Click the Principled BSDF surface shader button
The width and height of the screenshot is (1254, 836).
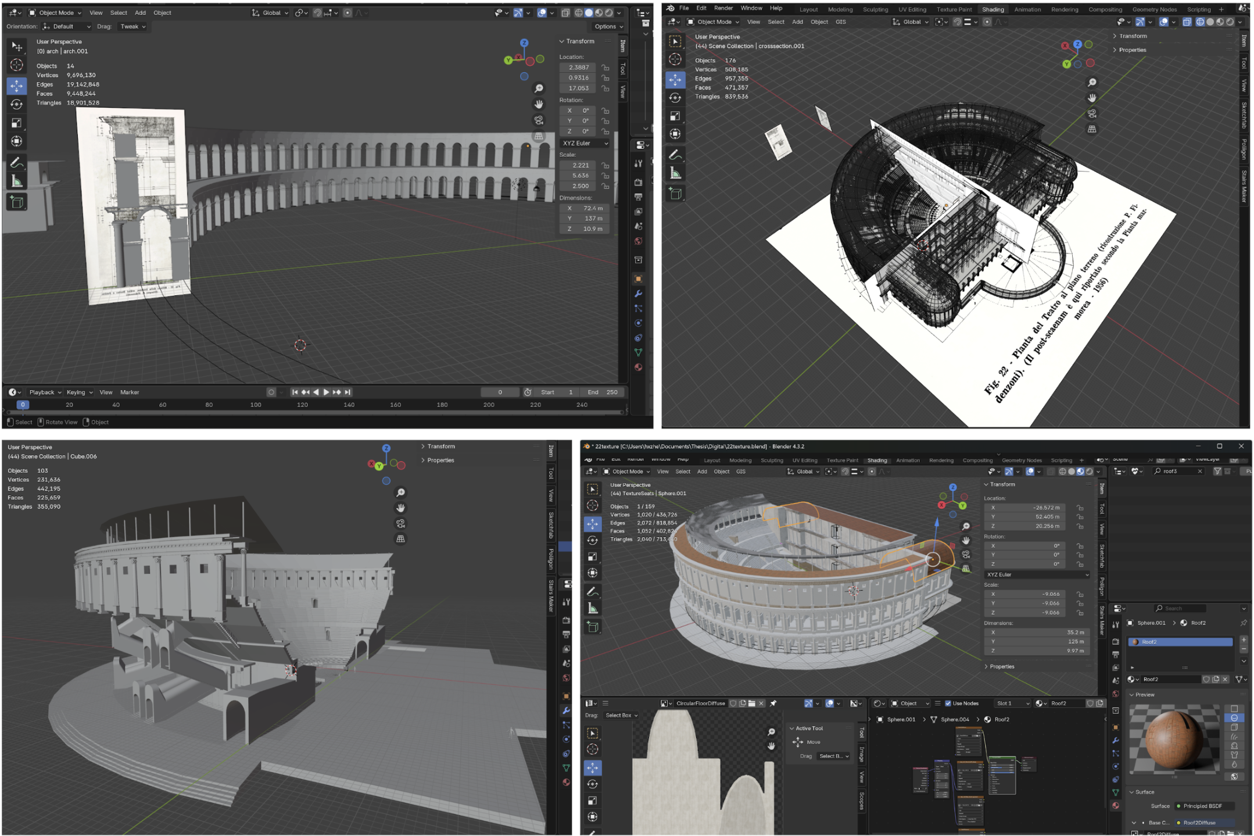(x=1203, y=806)
